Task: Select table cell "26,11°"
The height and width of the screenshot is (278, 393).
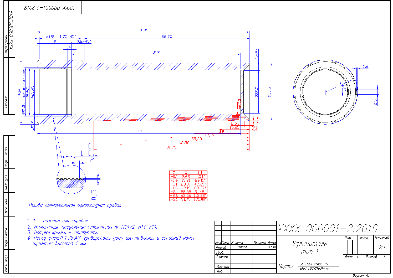Action: [200, 180]
